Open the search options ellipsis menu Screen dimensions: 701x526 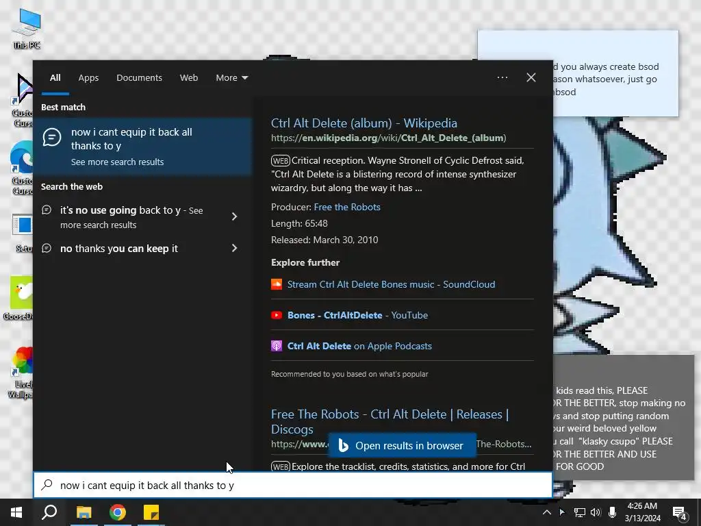502,77
